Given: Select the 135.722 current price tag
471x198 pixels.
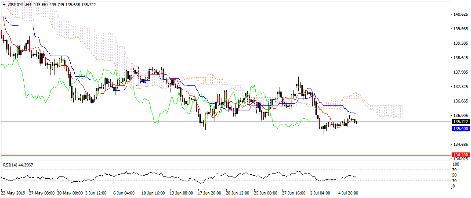Looking at the screenshot, I should [x=461, y=121].
